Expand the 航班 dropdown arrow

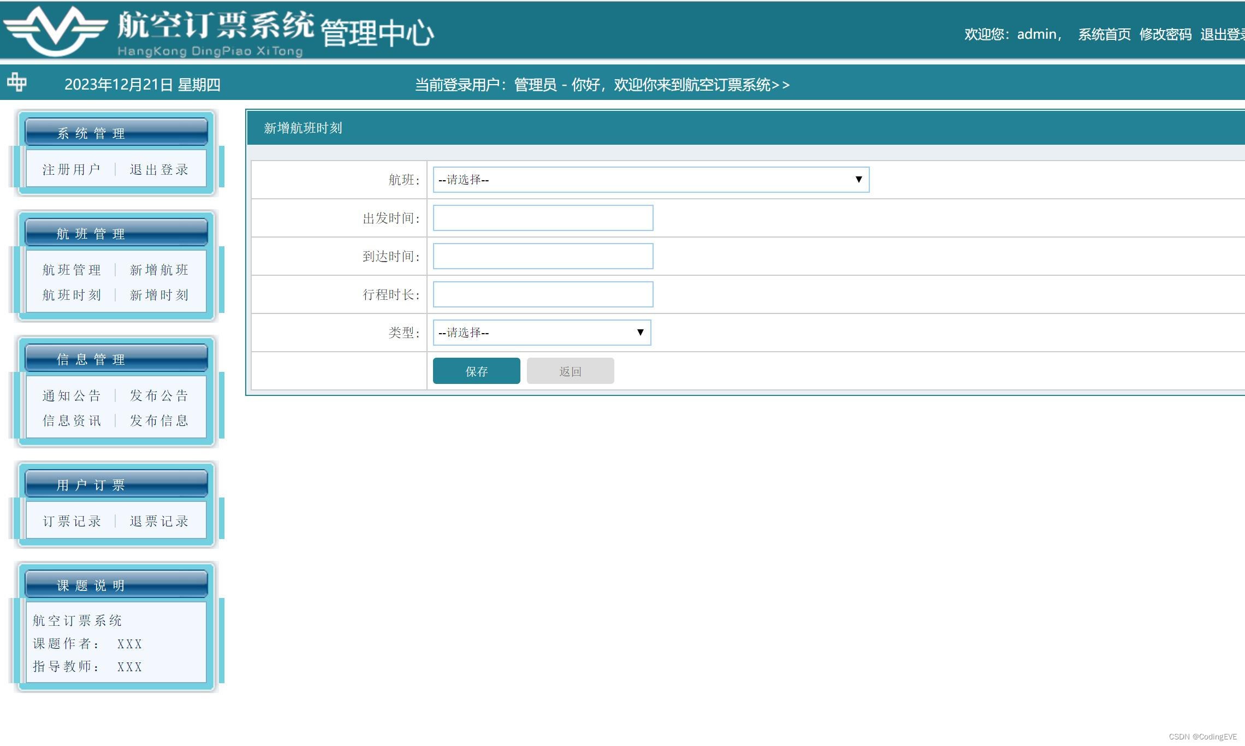pos(859,179)
